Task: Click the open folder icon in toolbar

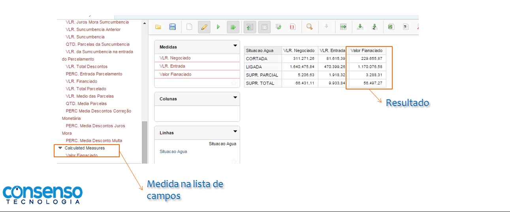Action: [x=158, y=27]
